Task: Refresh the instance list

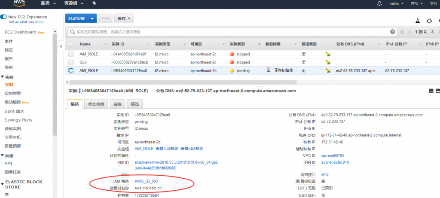Action: click(429, 21)
